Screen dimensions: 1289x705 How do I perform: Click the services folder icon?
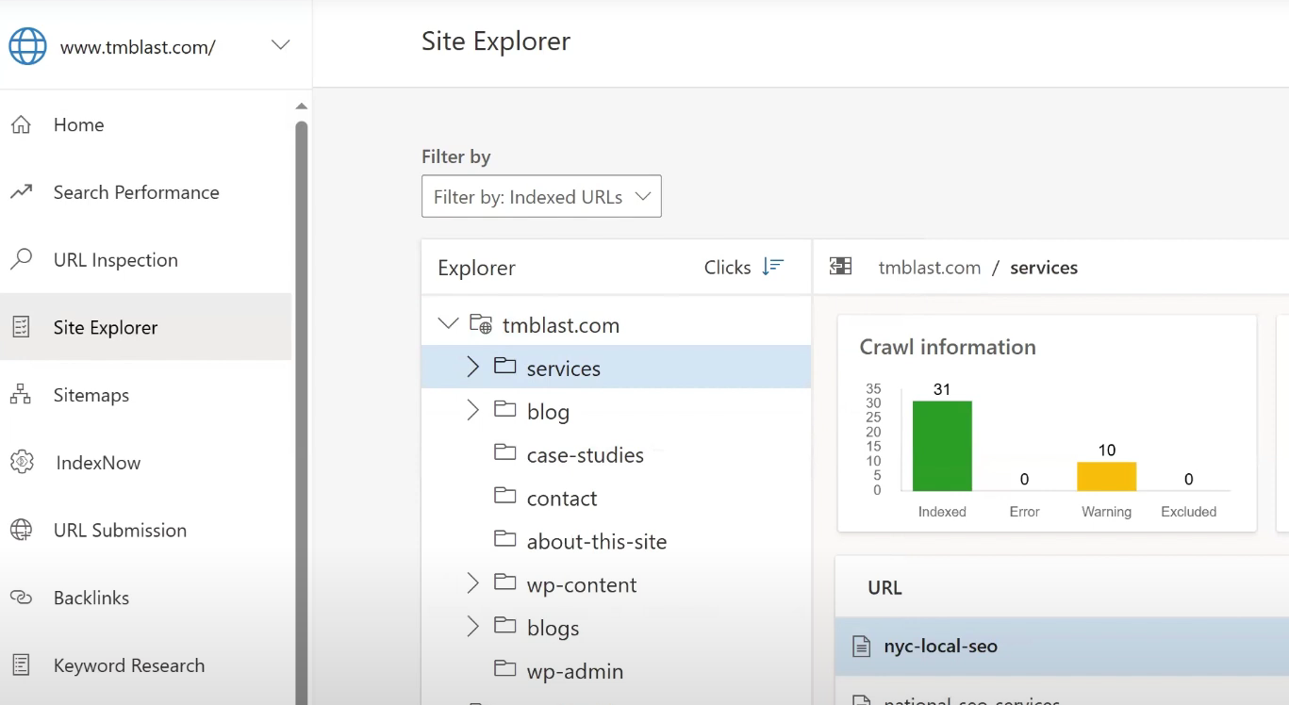pyautogui.click(x=505, y=366)
